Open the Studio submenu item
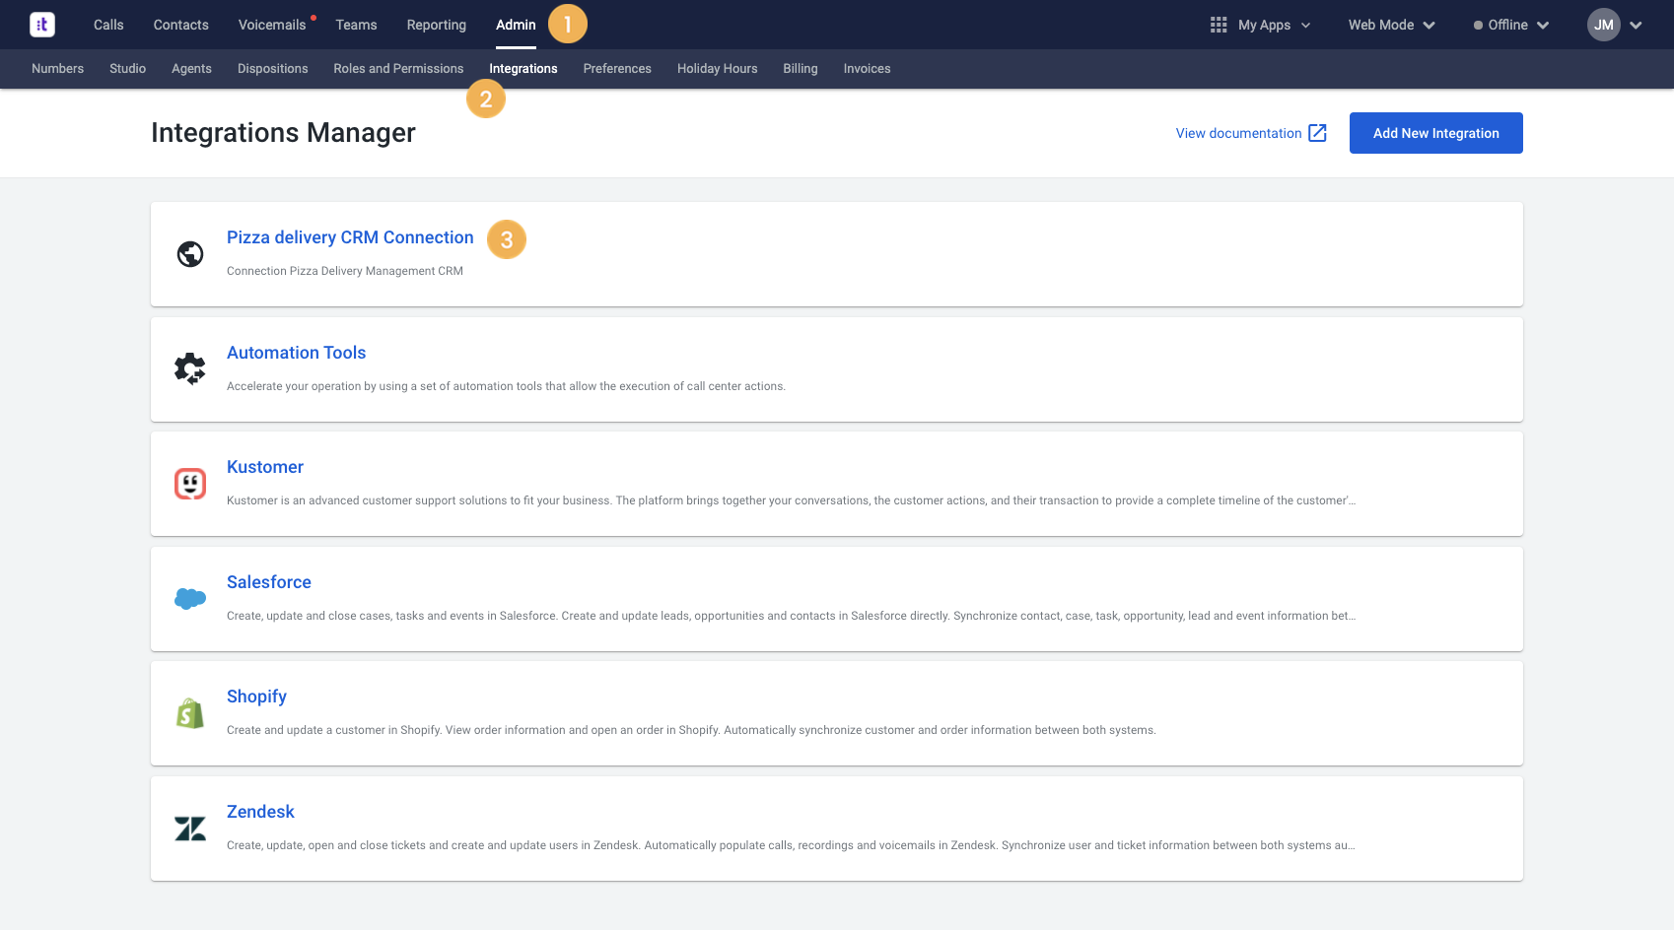1674x930 pixels. click(x=127, y=69)
